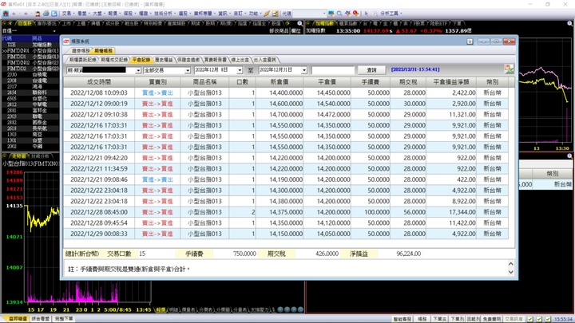Toggle third green checkbox in status bar
Viewport: 575px width, 323px height.
click(548, 319)
